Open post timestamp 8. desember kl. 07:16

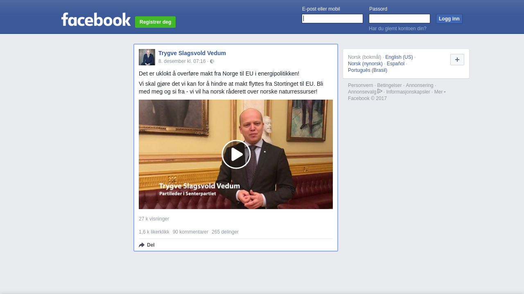(x=182, y=61)
